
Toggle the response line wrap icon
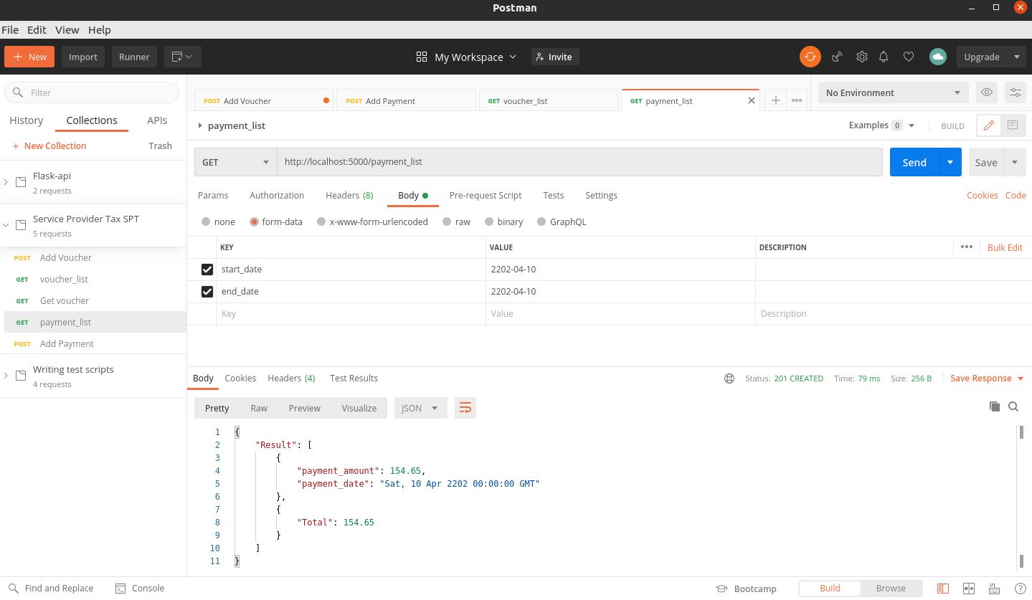pos(465,408)
